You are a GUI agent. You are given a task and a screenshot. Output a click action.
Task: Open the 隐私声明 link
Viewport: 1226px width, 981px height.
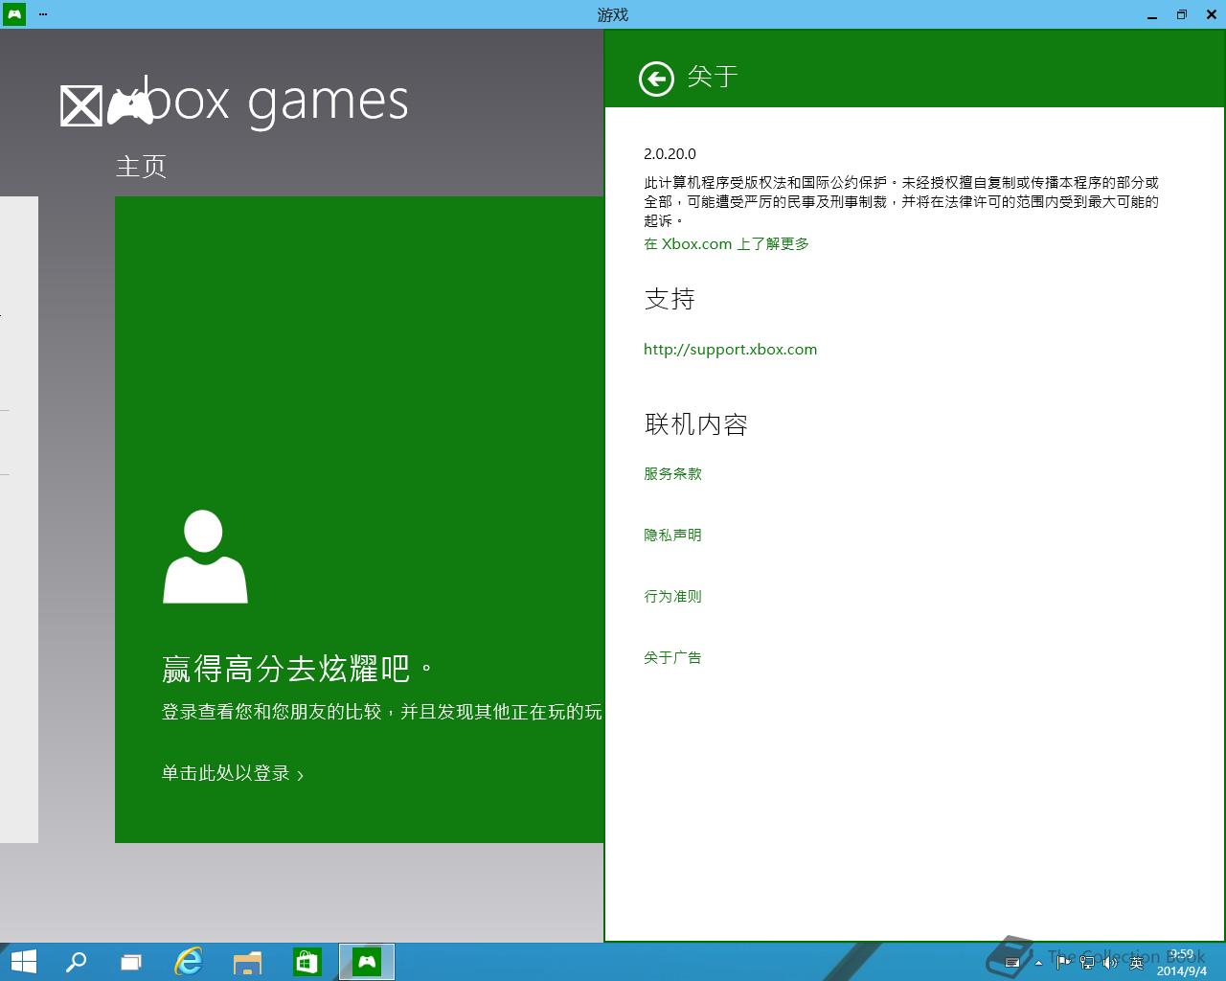coord(673,536)
